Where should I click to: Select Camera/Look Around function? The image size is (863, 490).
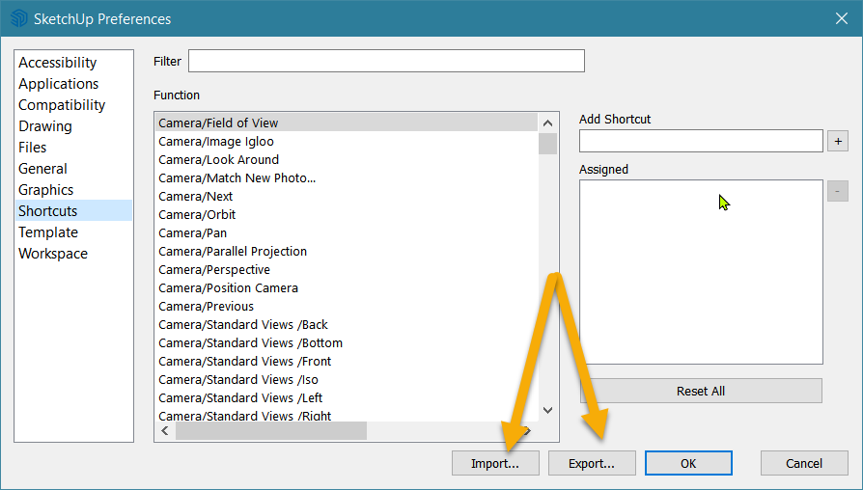click(x=347, y=159)
